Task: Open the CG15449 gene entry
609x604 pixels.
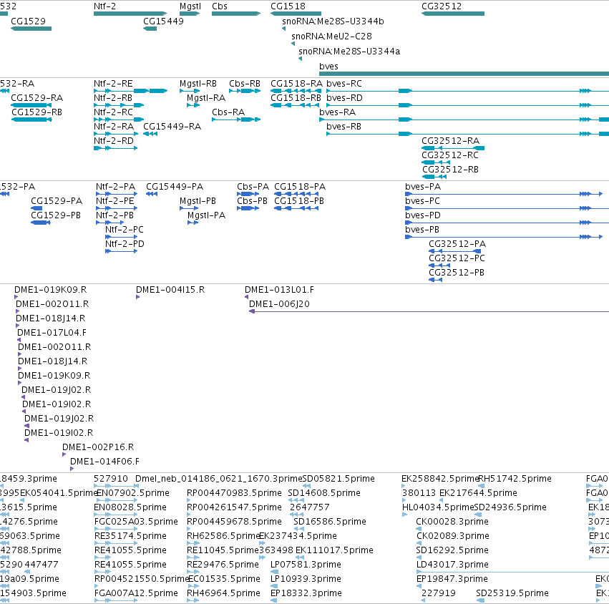Action: tap(150, 29)
